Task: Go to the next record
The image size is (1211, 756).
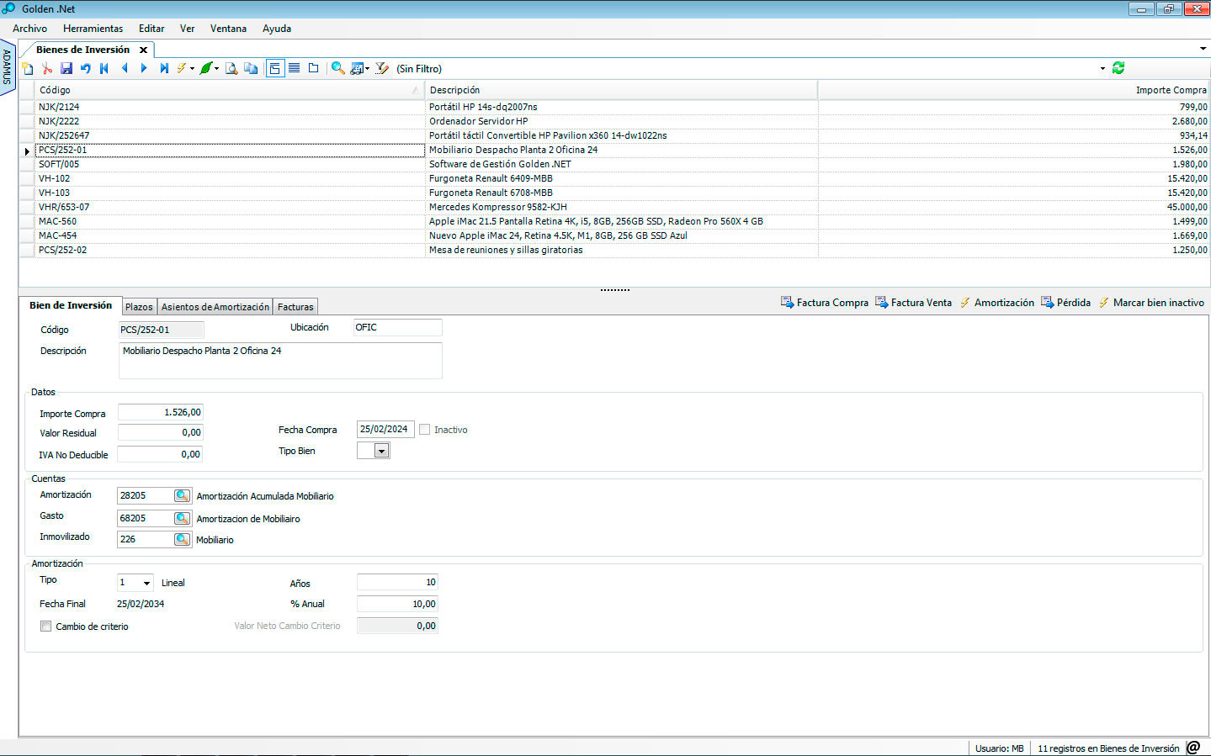Action: pyautogui.click(x=144, y=69)
